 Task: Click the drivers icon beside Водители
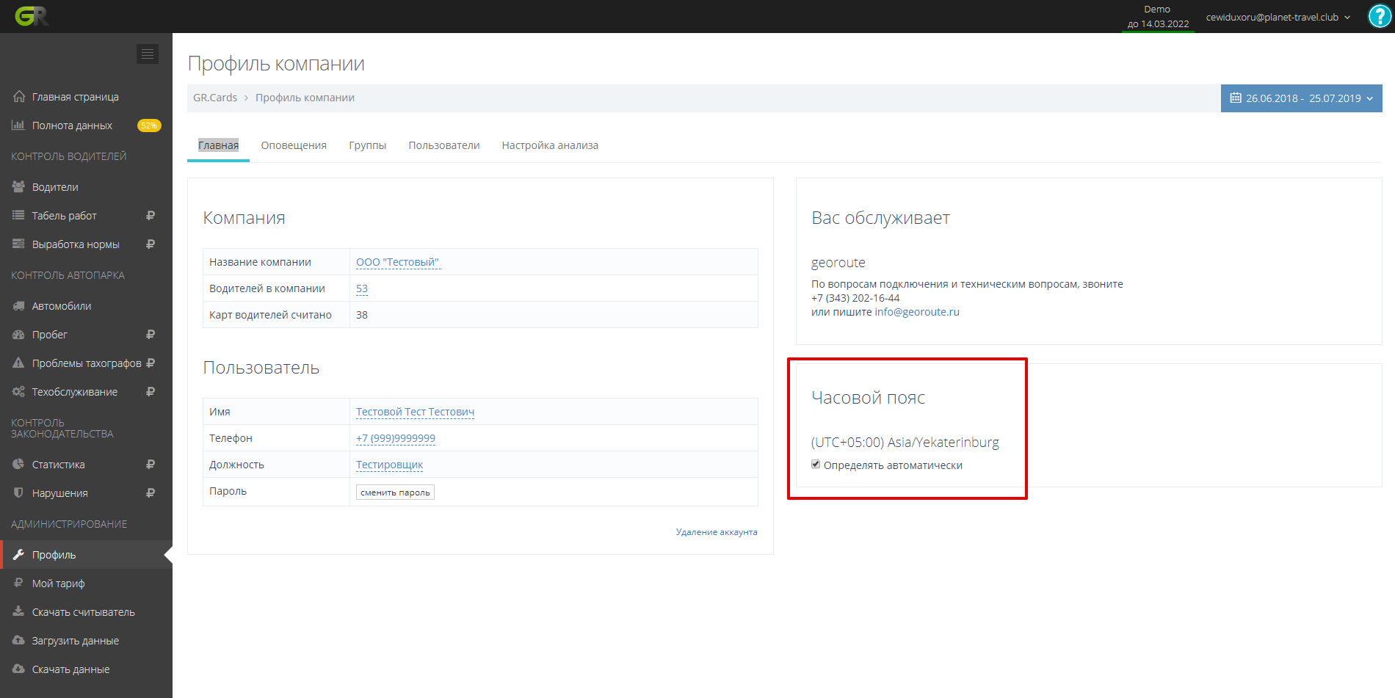click(18, 186)
